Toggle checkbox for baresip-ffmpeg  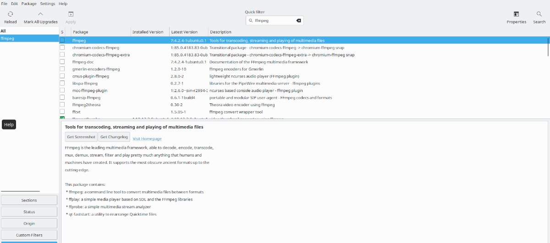[x=62, y=97]
